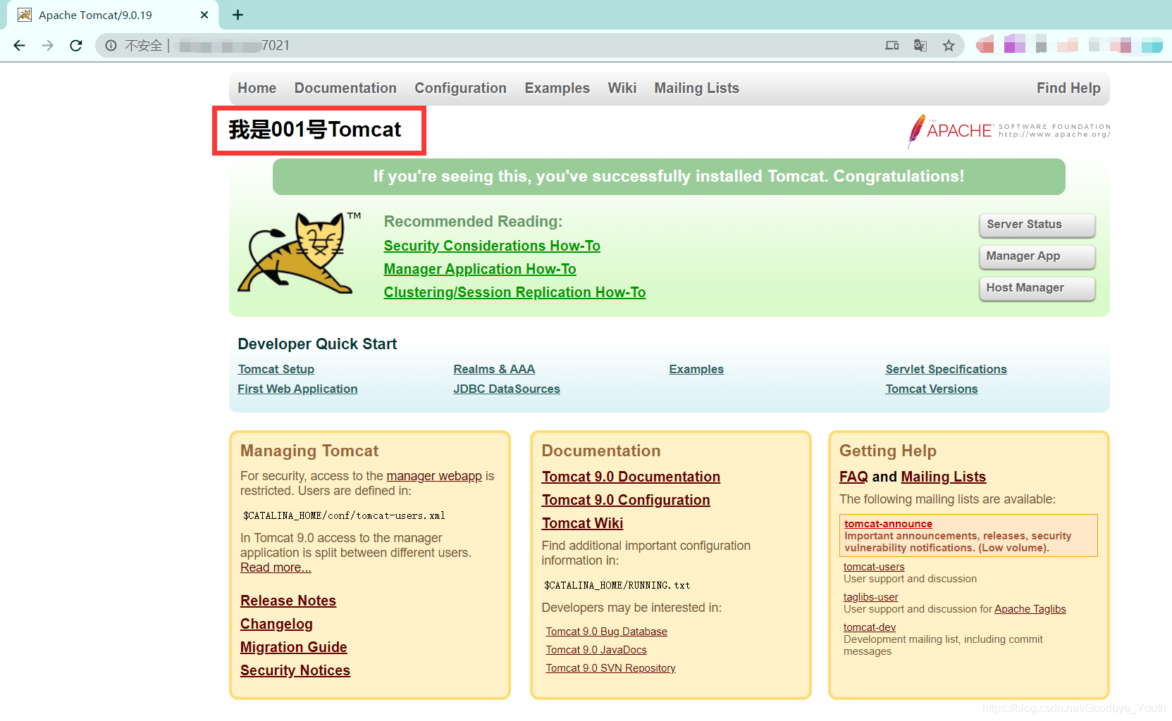Open the Release Notes link

pos(288,601)
